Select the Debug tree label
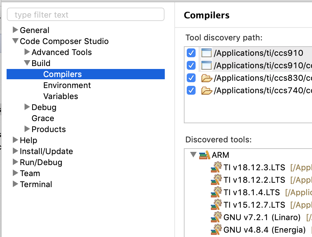Screen dimensions: 312x237 click(44, 107)
